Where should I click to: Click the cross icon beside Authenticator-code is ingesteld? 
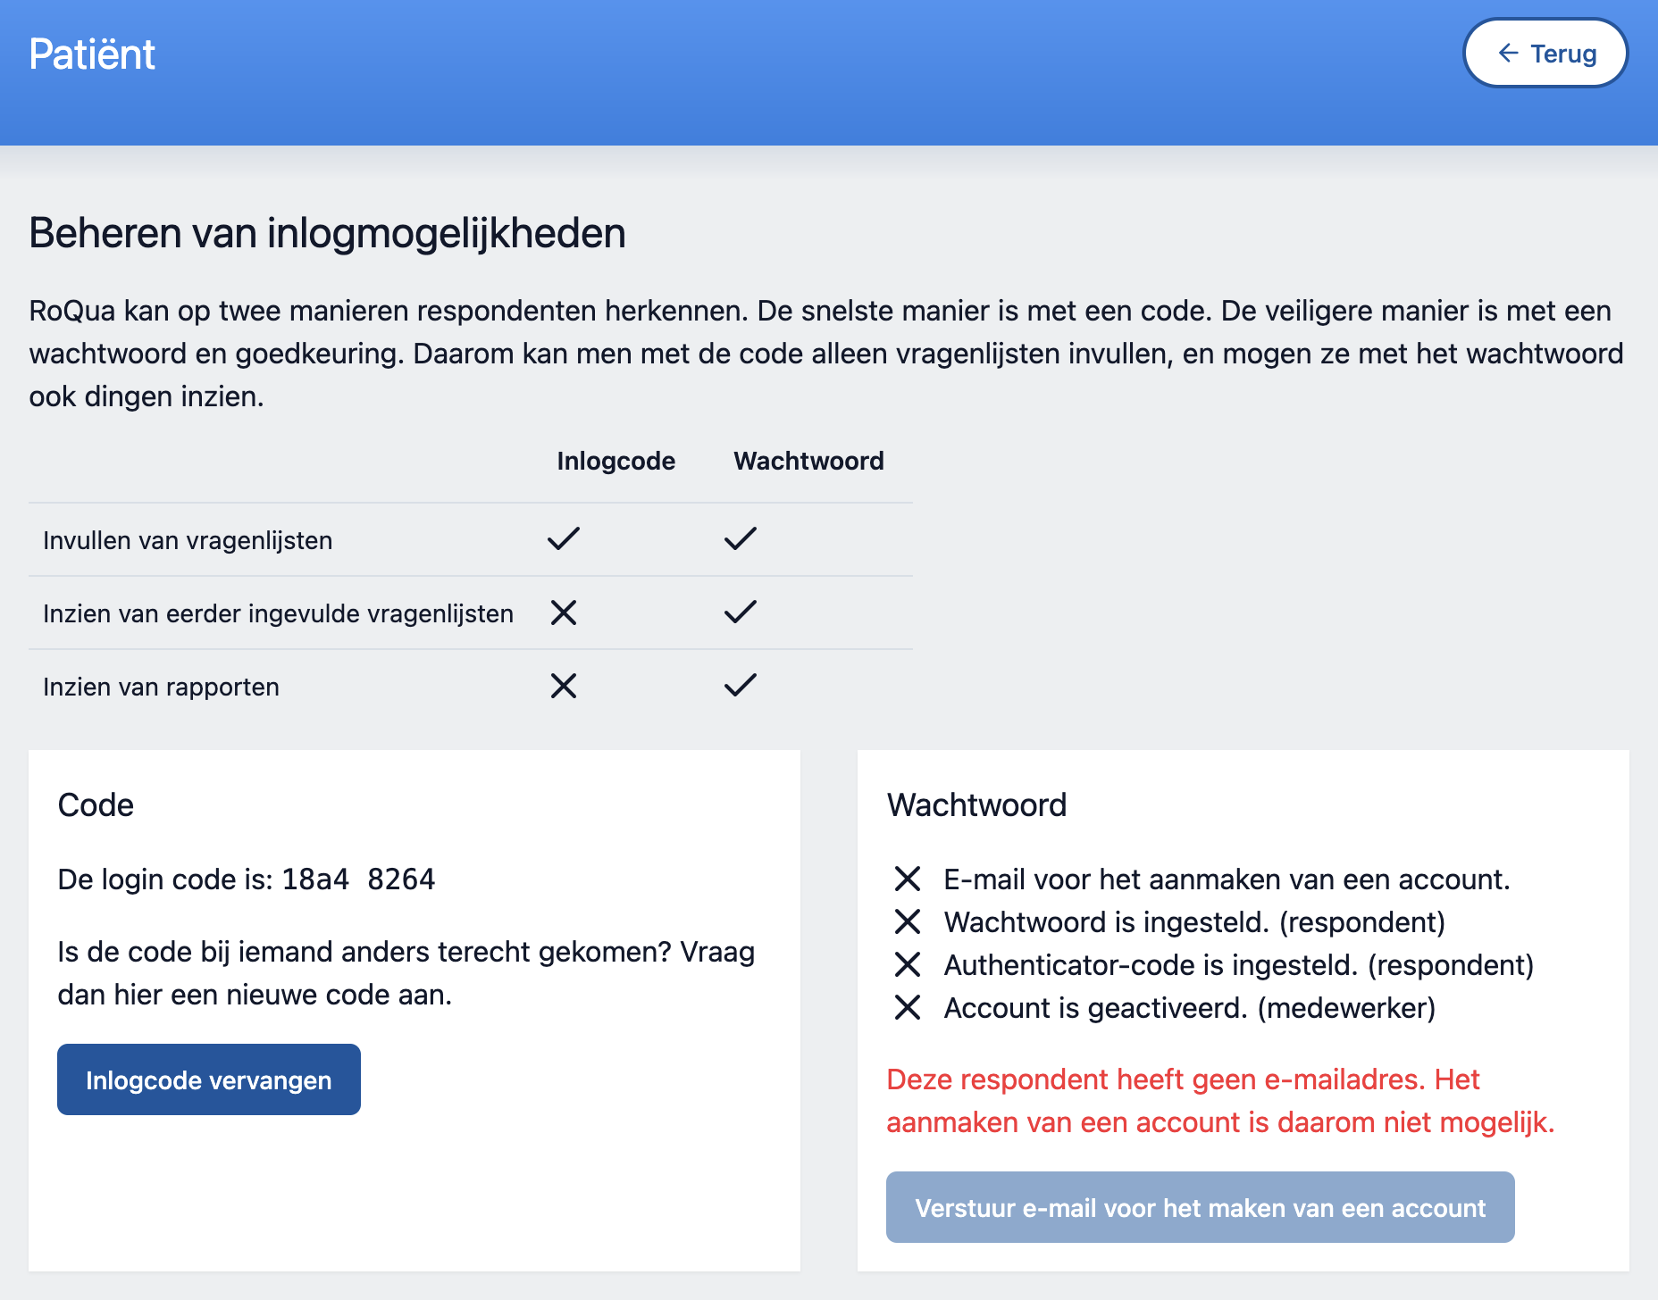tap(907, 965)
